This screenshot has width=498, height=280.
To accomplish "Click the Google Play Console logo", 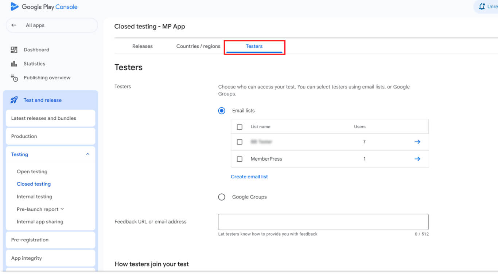I will (x=15, y=7).
